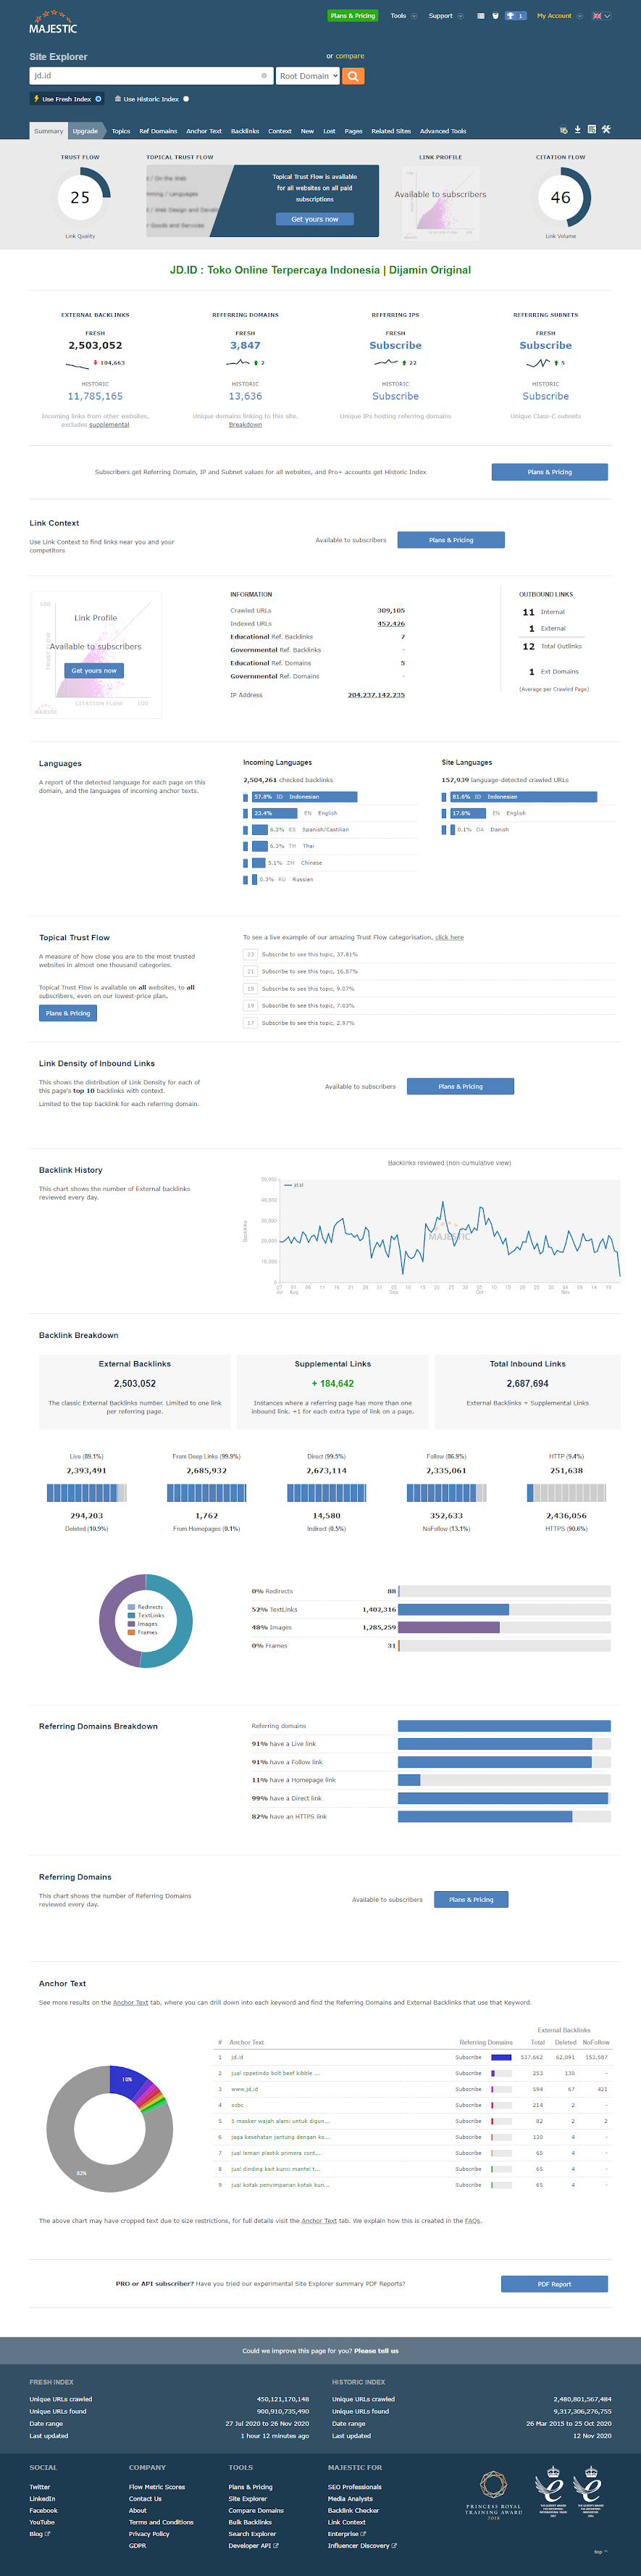Expand the Tools menu
Viewport: 641px width, 2576px height.
coord(403,16)
